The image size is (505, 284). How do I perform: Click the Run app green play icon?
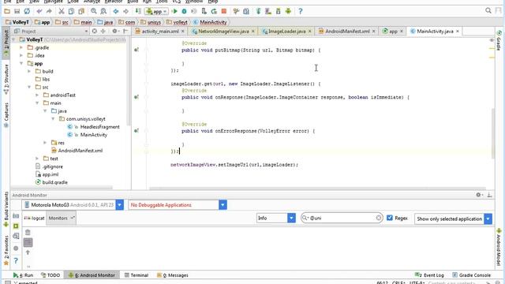pyautogui.click(x=174, y=11)
